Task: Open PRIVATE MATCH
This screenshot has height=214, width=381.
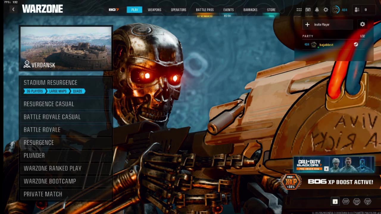Action: click(66, 194)
